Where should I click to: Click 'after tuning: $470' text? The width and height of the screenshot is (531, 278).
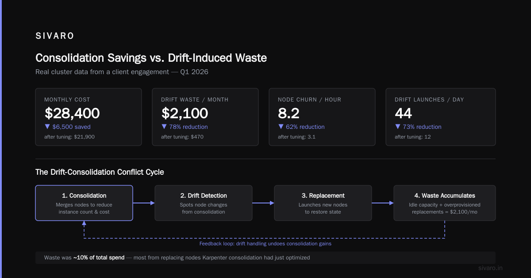click(x=182, y=137)
